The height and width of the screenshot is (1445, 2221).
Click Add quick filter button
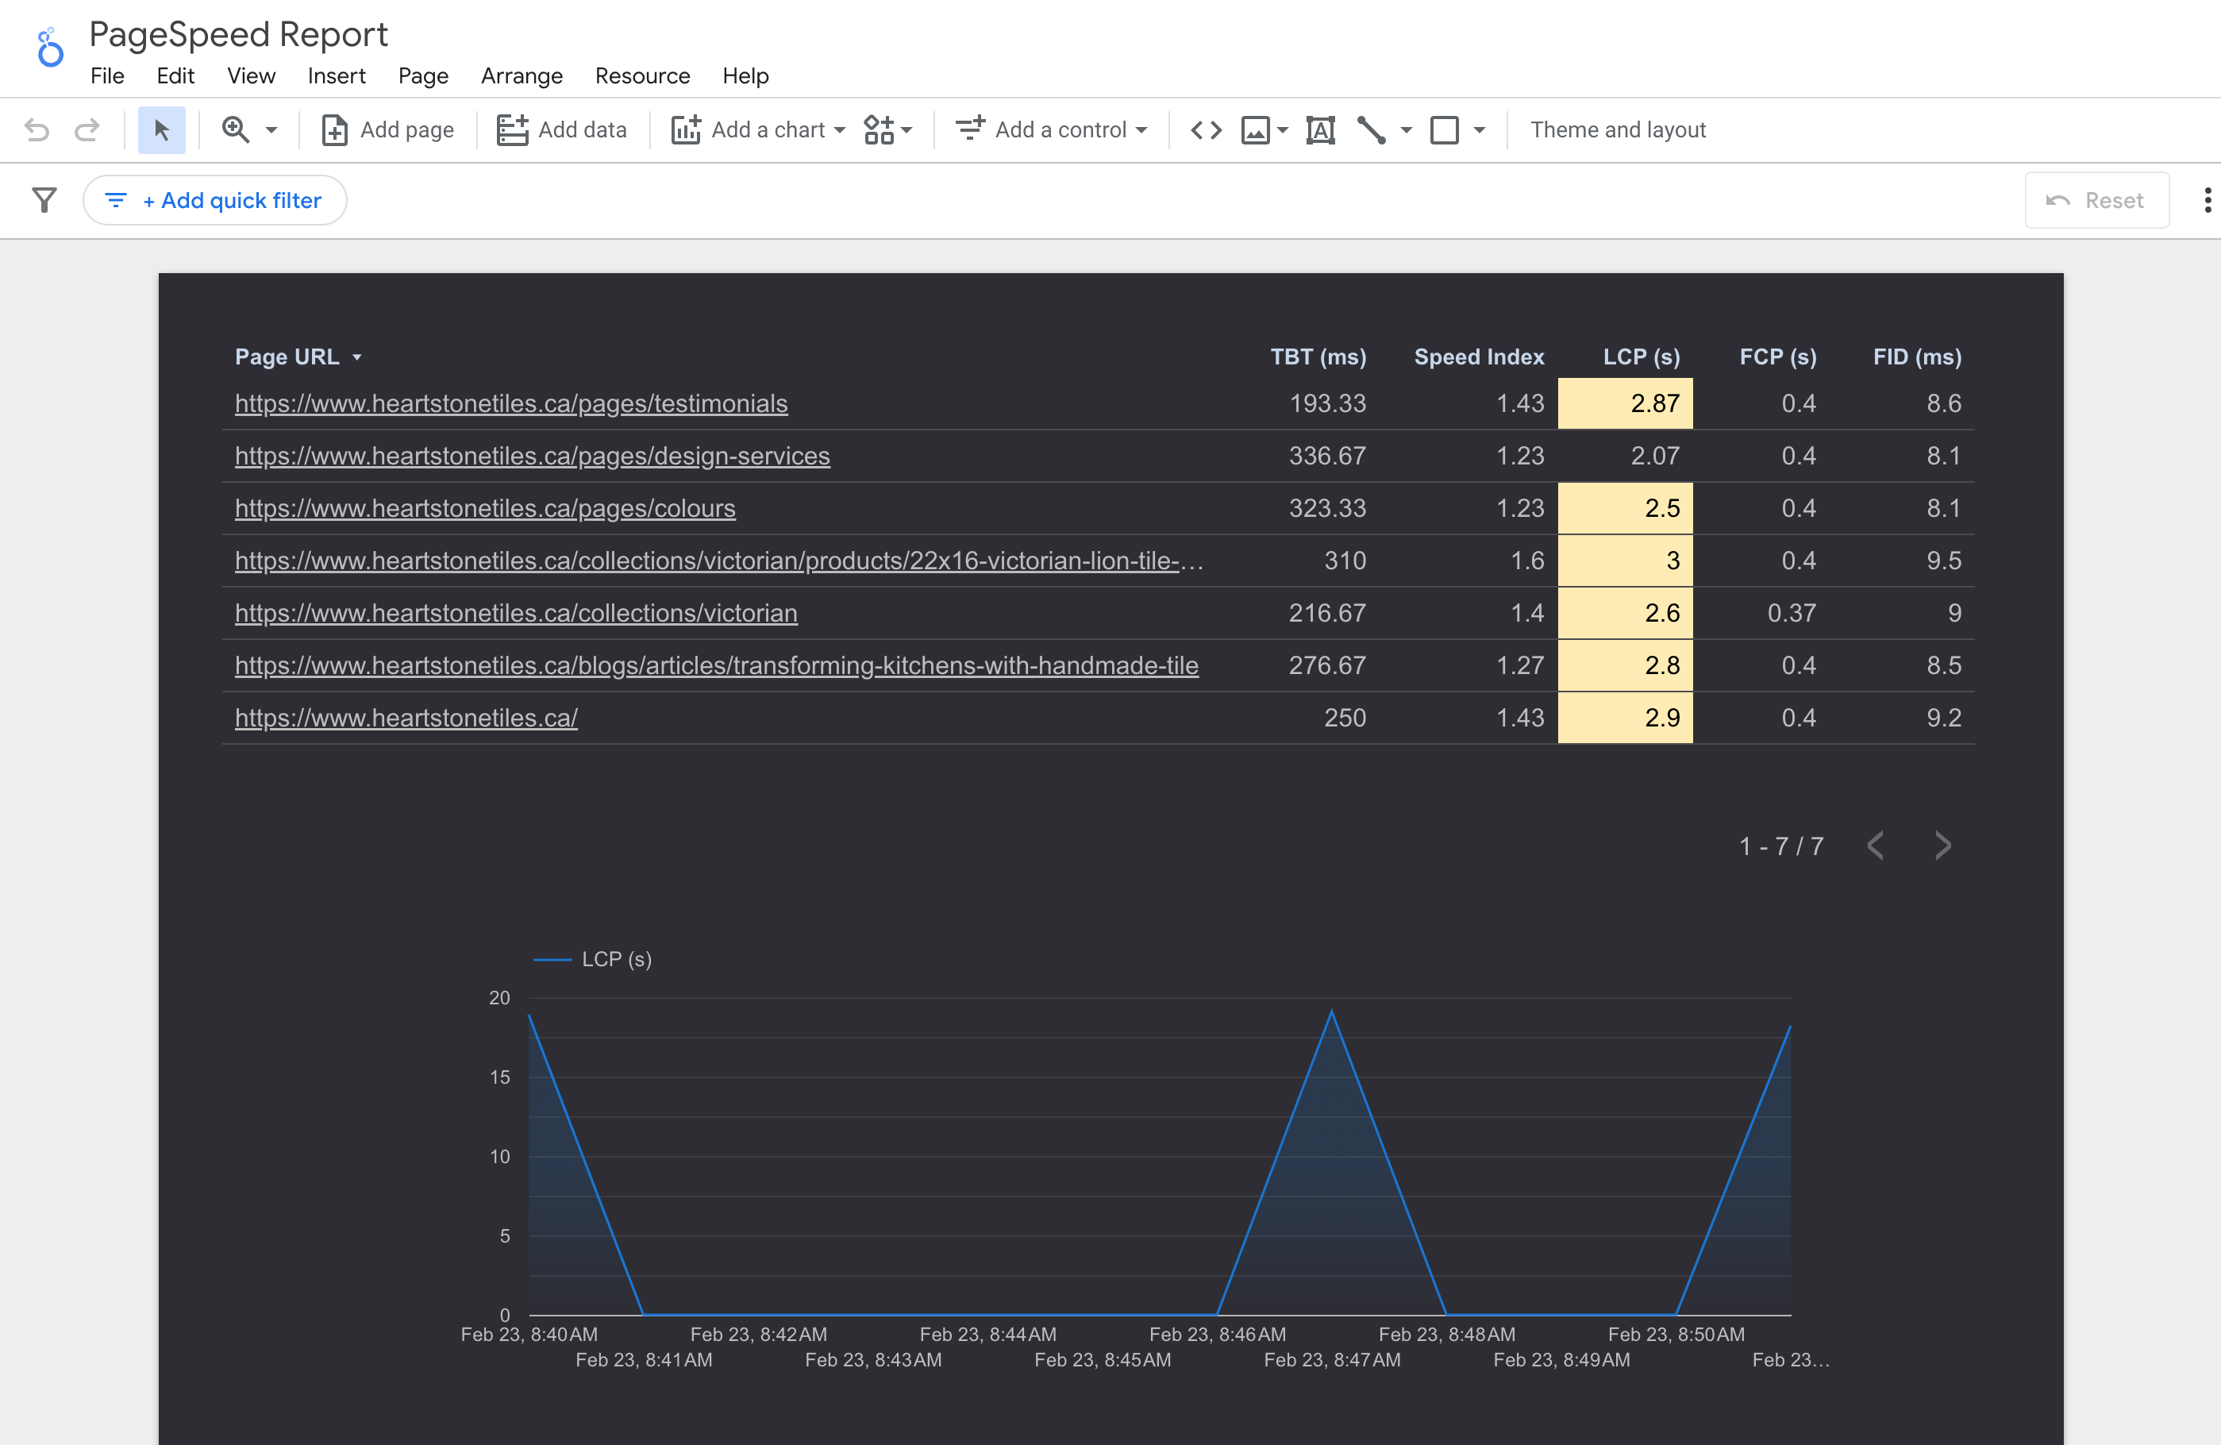coord(214,200)
